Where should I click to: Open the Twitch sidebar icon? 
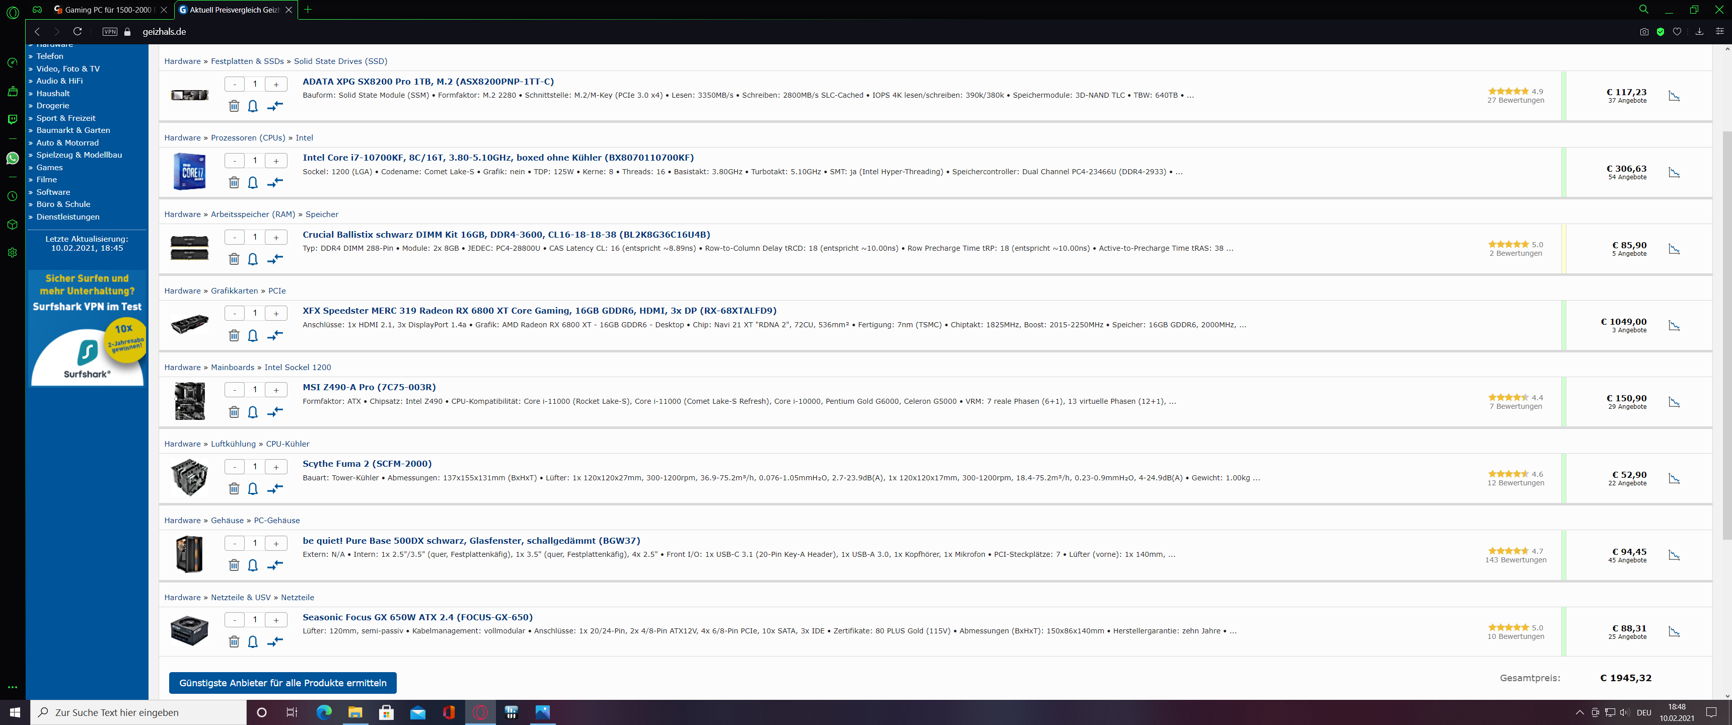[12, 119]
